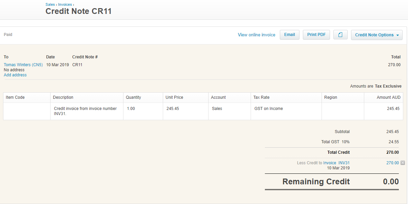
Task: Click the 270.00 allocated credit amount link
Action: click(392, 163)
